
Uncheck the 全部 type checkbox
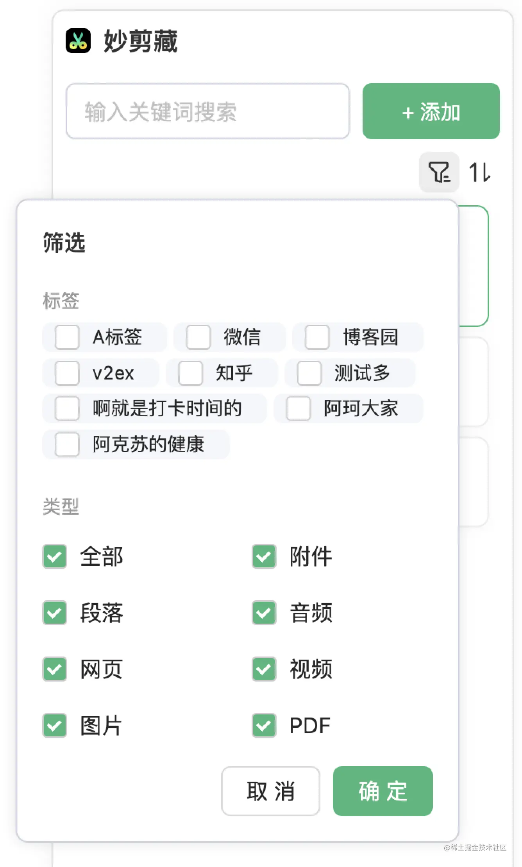(x=55, y=556)
